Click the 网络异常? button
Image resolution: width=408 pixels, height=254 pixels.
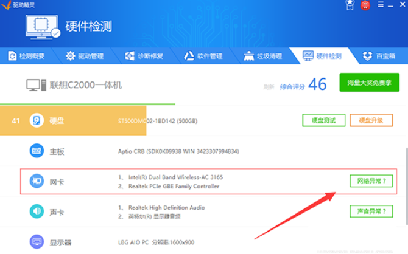pos(371,181)
